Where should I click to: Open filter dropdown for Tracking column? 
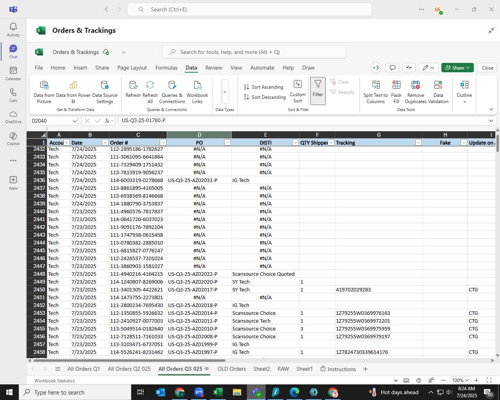point(418,143)
